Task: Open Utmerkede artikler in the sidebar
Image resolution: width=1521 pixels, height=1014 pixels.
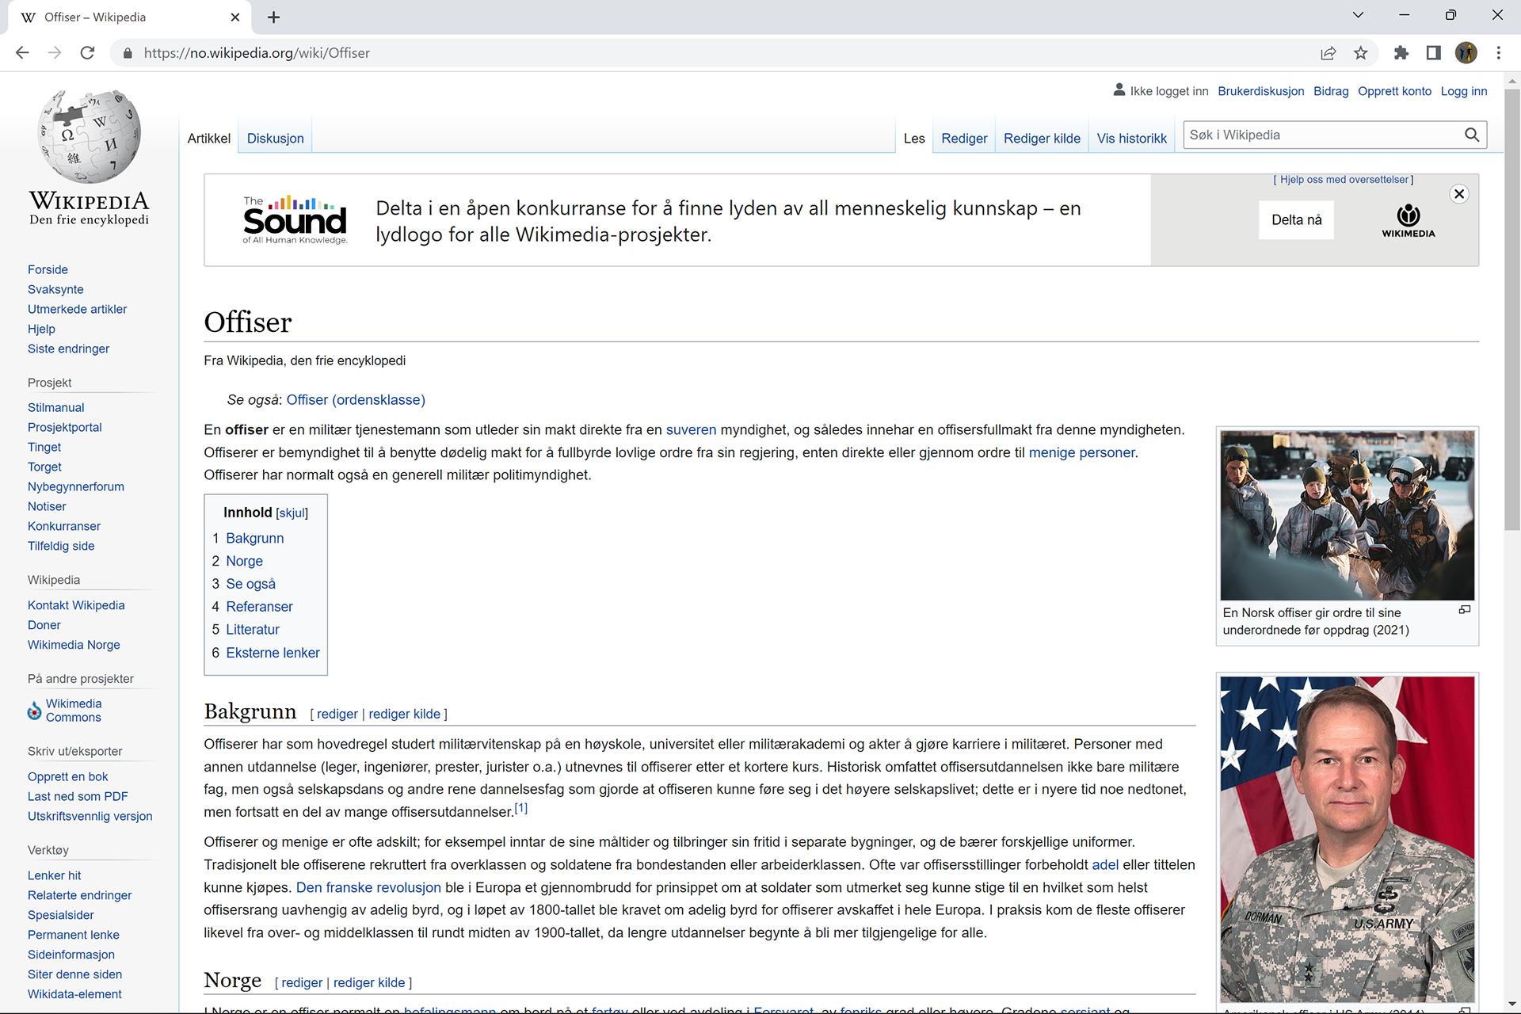Action: click(77, 310)
